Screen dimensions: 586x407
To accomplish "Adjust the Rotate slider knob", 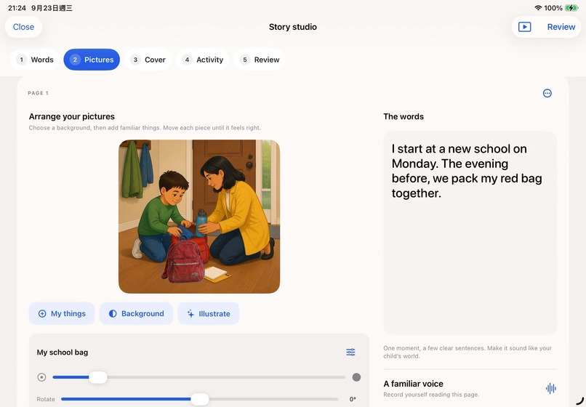I will 200,399.
